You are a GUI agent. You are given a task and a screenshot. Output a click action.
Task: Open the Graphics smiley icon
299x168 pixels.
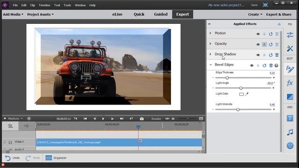pyautogui.click(x=290, y=146)
